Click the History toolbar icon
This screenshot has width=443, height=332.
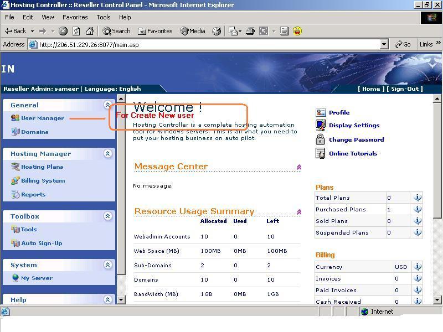pyautogui.click(x=217, y=31)
